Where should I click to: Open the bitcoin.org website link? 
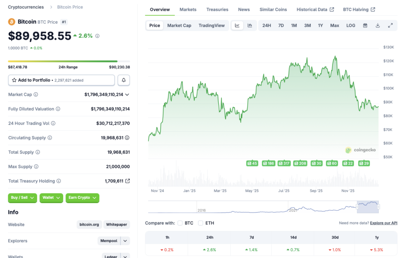coord(89,224)
